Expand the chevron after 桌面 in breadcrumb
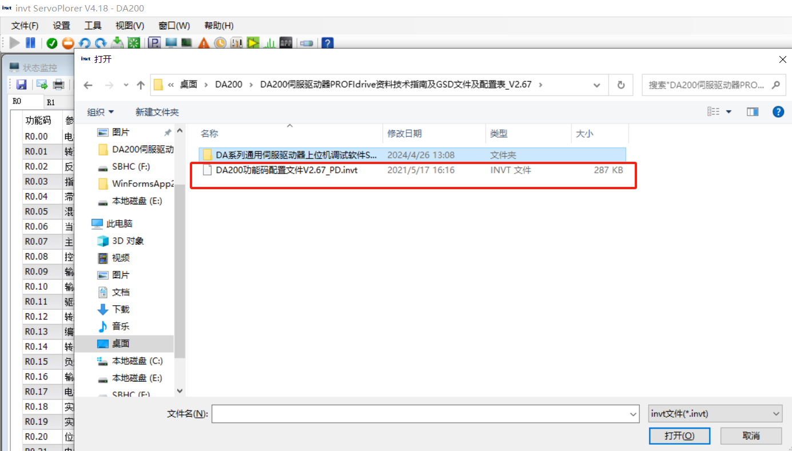792x451 pixels. (x=206, y=85)
